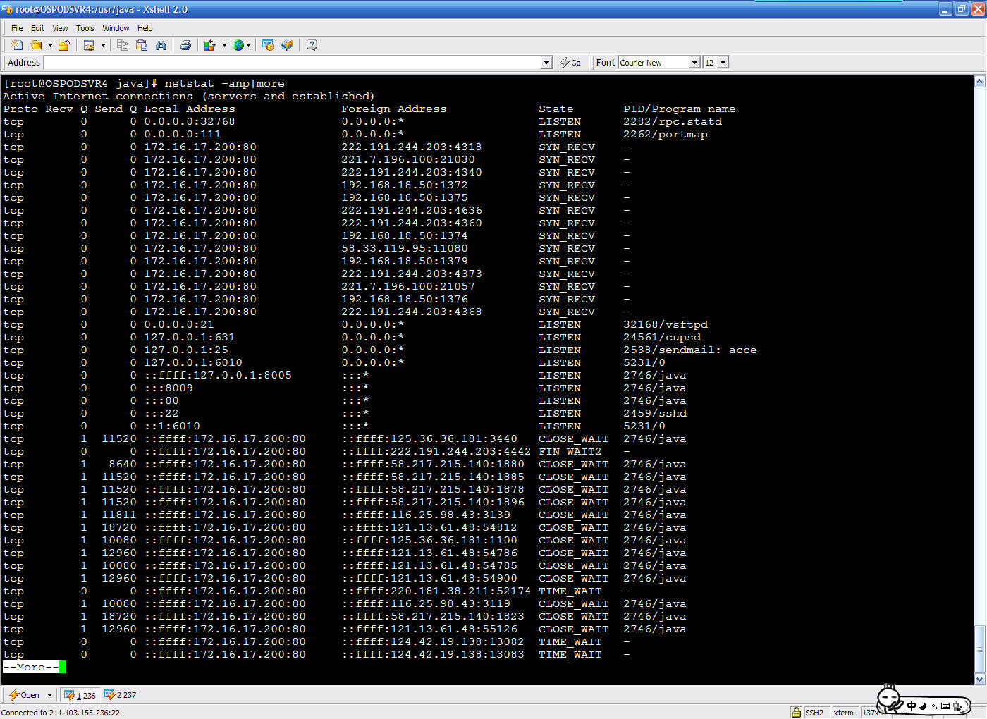Click the terminal scrollbar up arrow
Viewport: 987px width, 719px height.
(x=979, y=82)
